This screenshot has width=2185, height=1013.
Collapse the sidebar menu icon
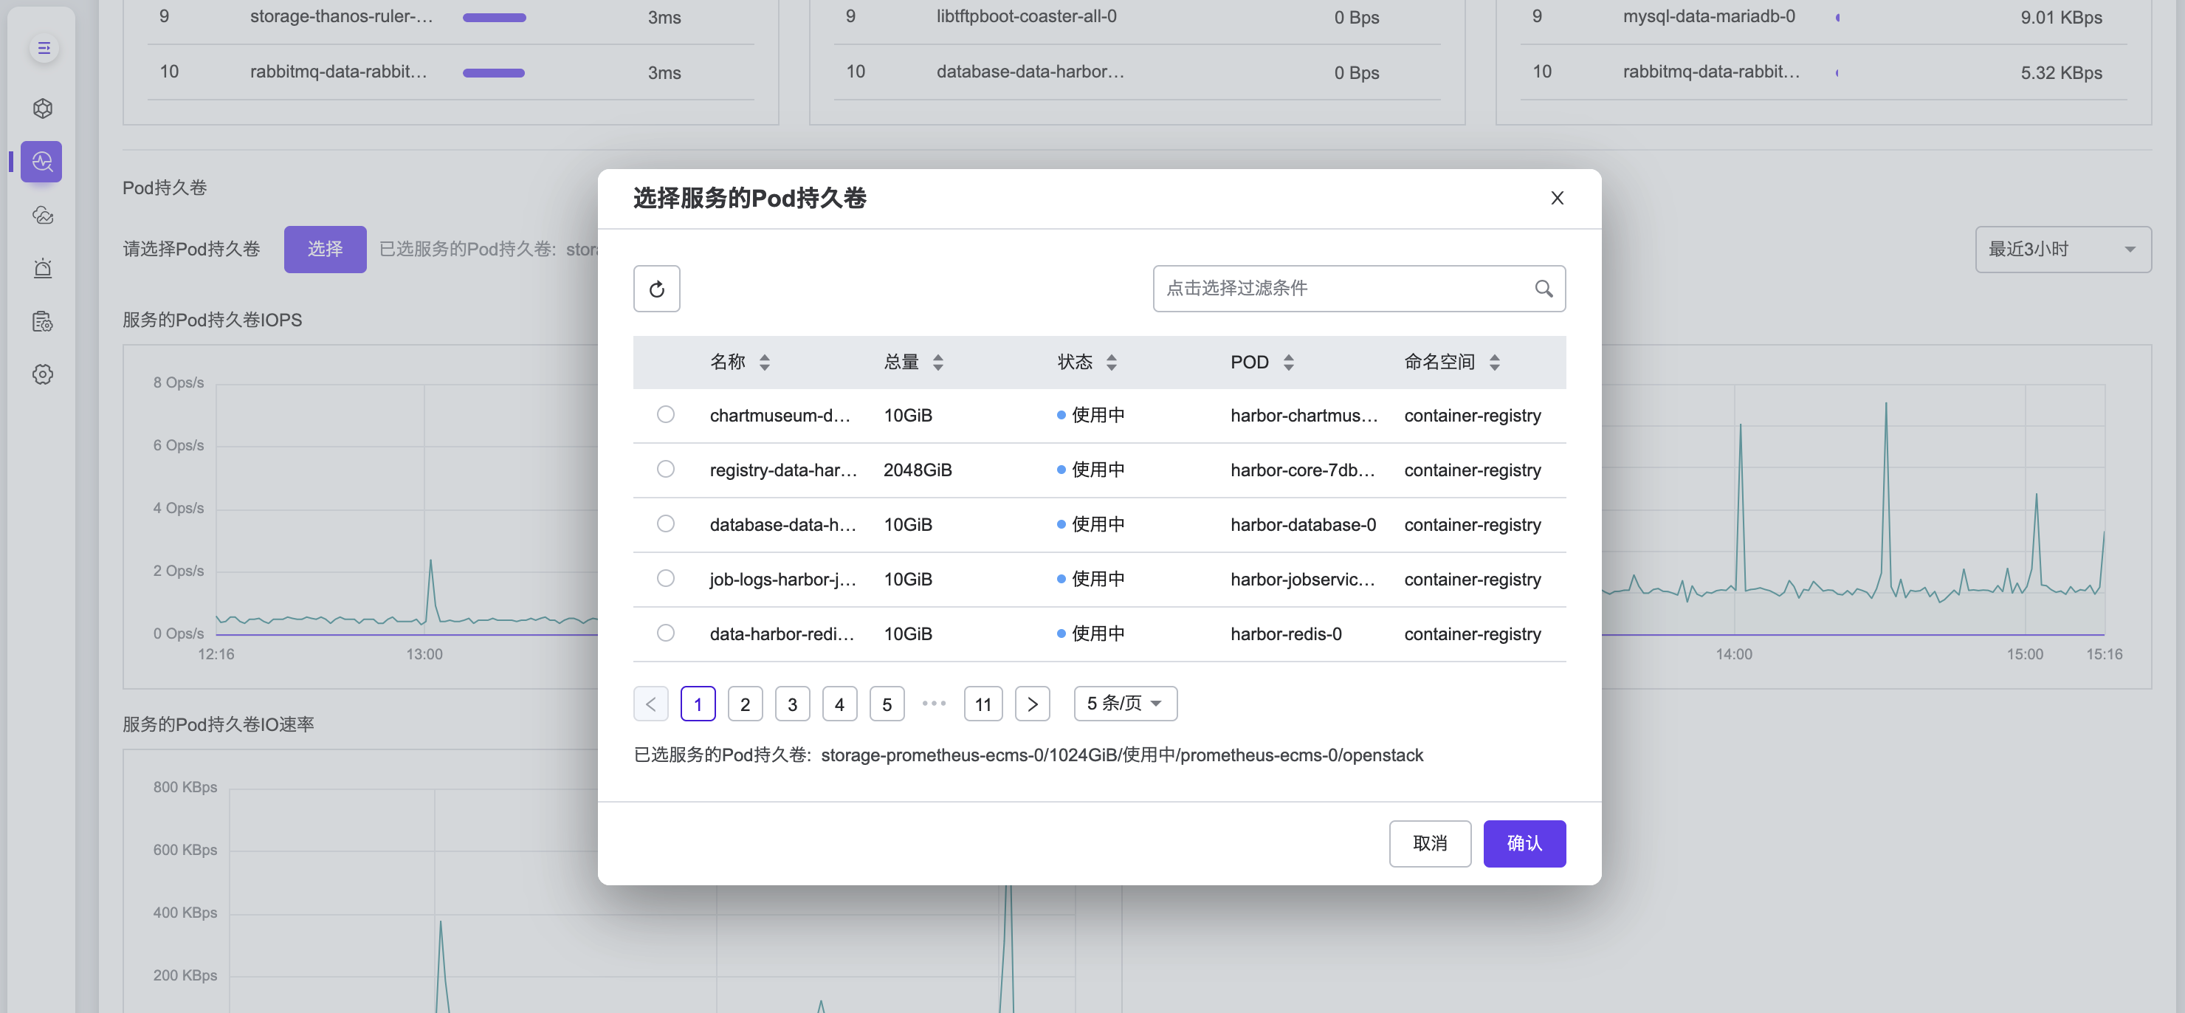[x=44, y=48]
